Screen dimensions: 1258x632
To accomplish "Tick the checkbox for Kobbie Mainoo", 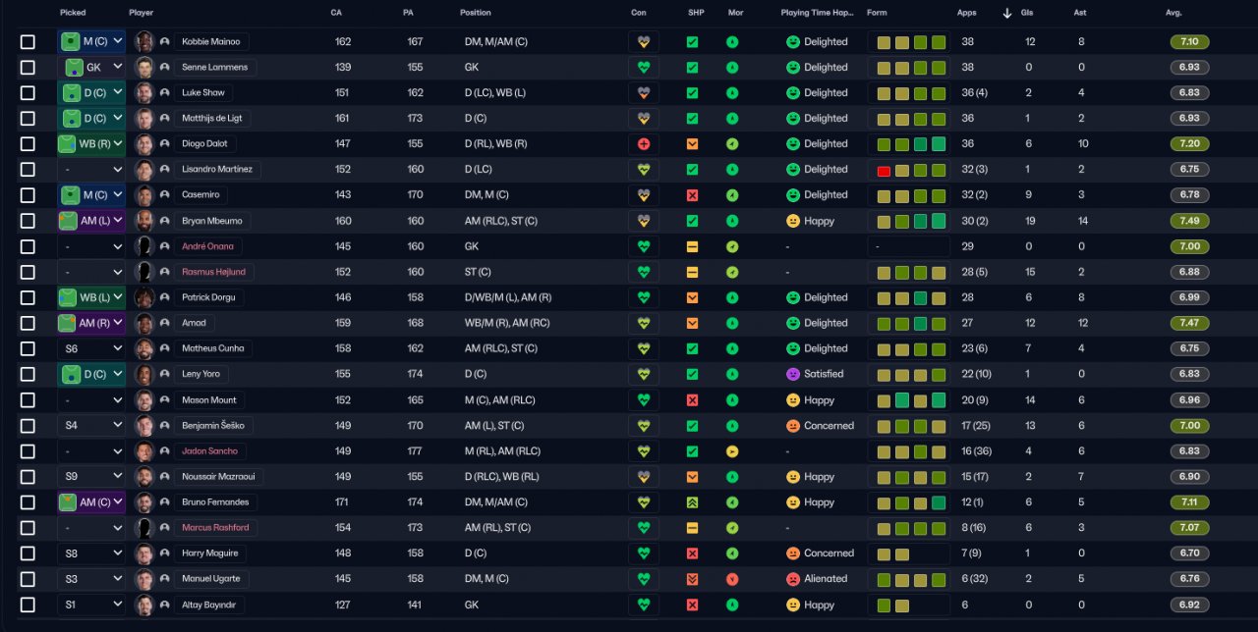I will (28, 42).
